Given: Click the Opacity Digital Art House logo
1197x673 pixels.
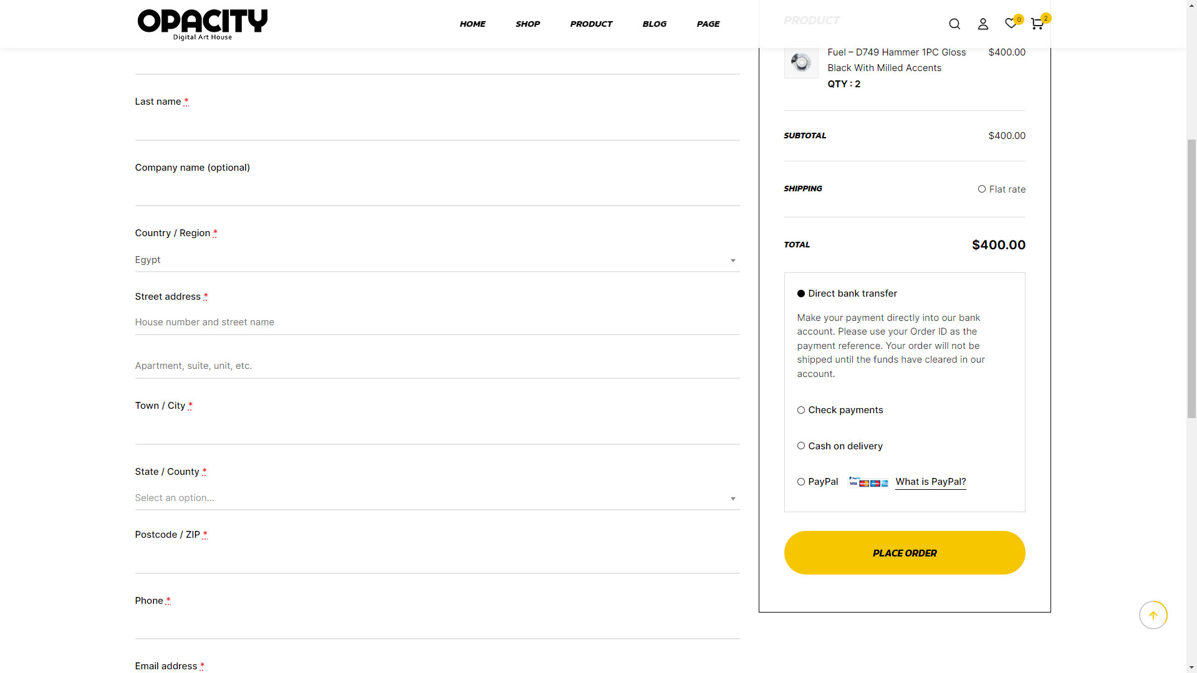Looking at the screenshot, I should pos(203,24).
